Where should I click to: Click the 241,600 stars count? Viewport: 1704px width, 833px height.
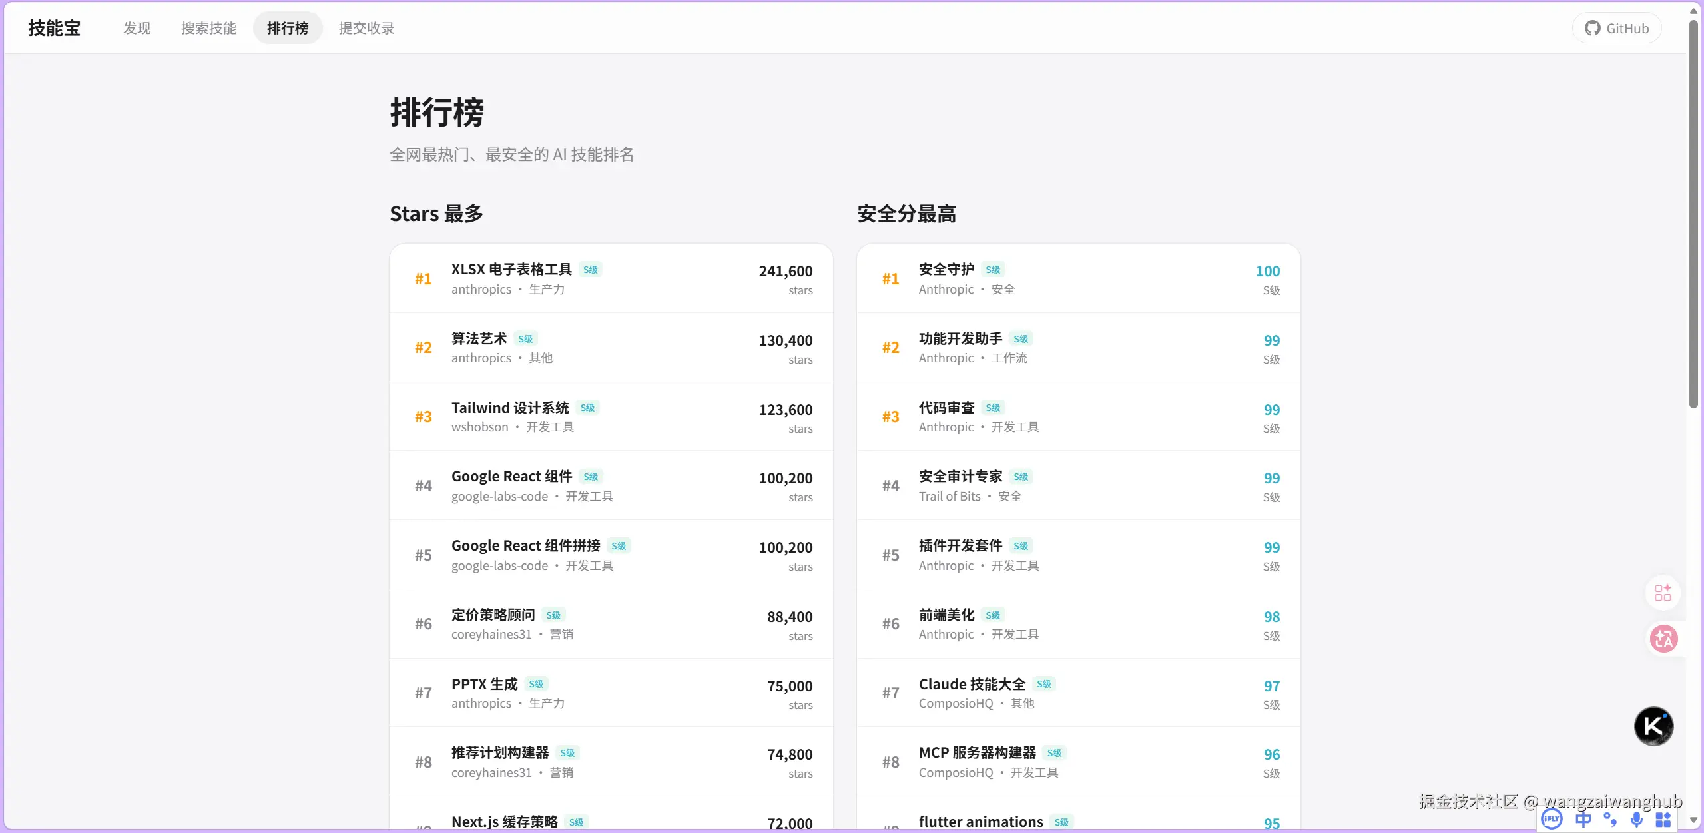pos(786,271)
